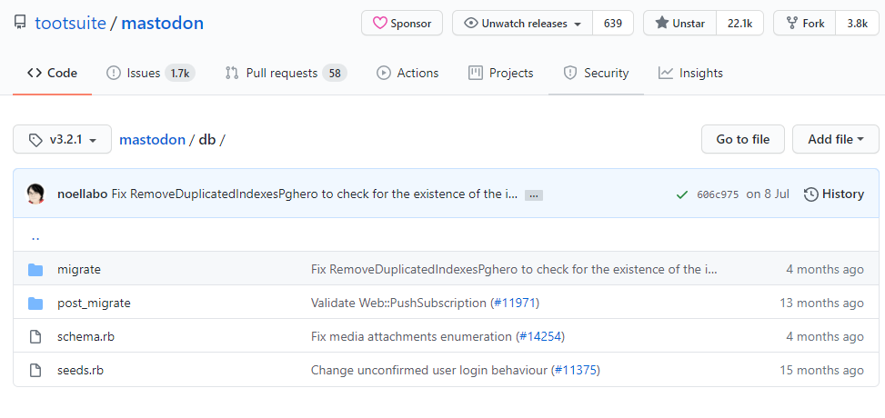The height and width of the screenshot is (418, 885).
Task: Open the Projects tab
Action: 500,74
